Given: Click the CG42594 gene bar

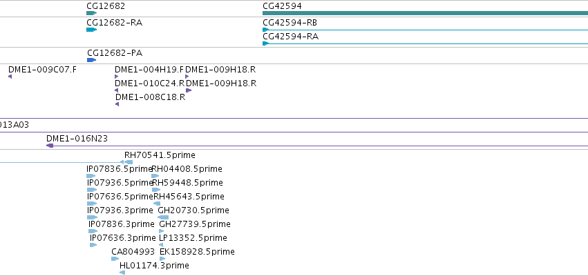Looking at the screenshot, I should pos(425,13).
